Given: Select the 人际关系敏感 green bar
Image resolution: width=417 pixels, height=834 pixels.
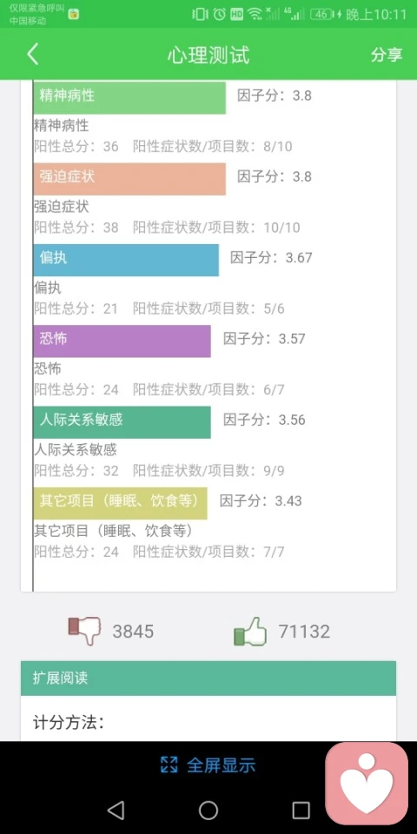Looking at the screenshot, I should pos(122,422).
